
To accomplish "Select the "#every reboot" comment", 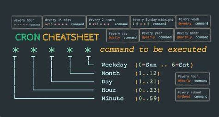I will pyautogui.click(x=189, y=92).
